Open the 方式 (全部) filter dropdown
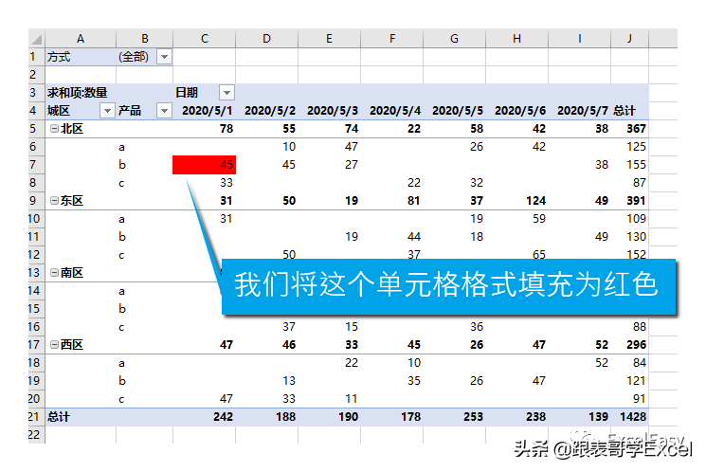Viewport: 706px width, 472px height. click(x=164, y=57)
